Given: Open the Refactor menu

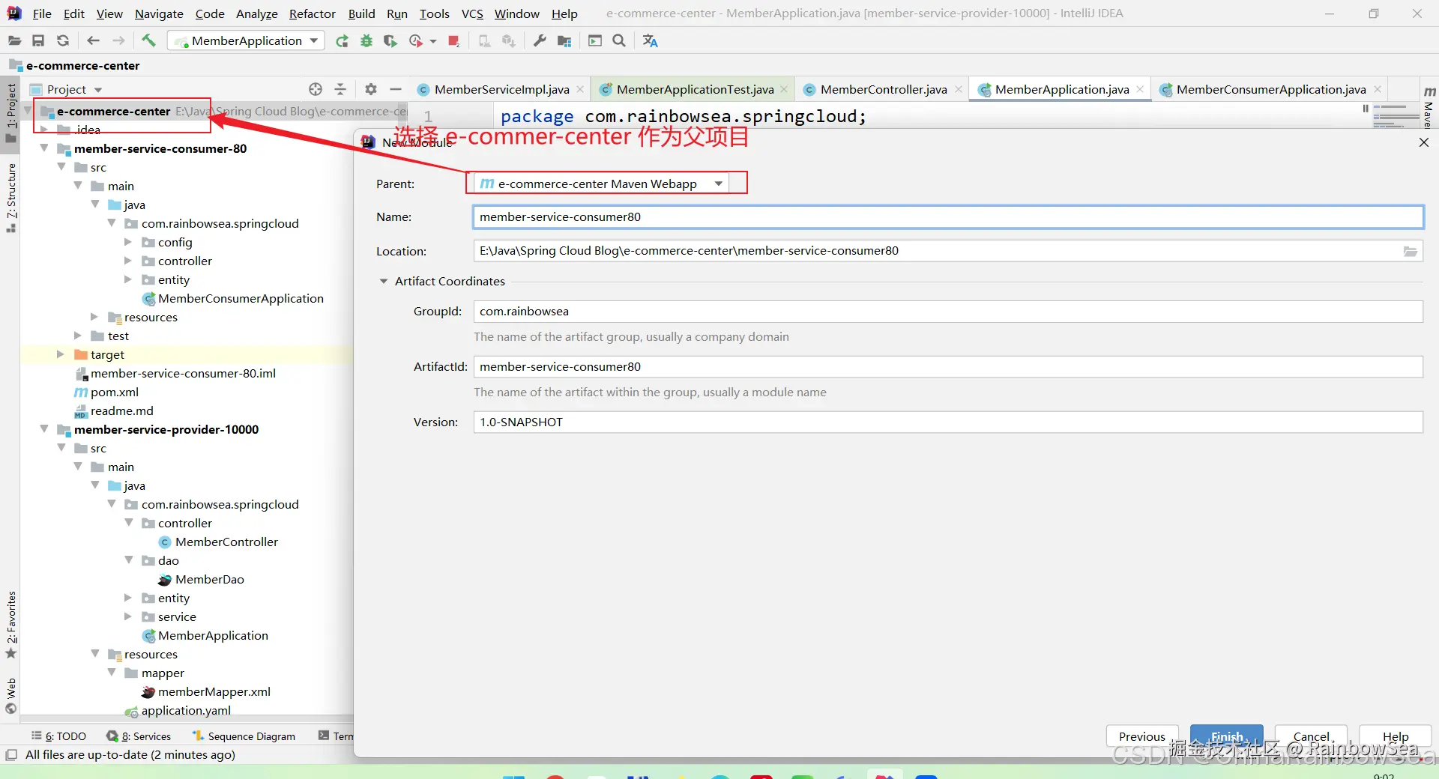Looking at the screenshot, I should [312, 13].
